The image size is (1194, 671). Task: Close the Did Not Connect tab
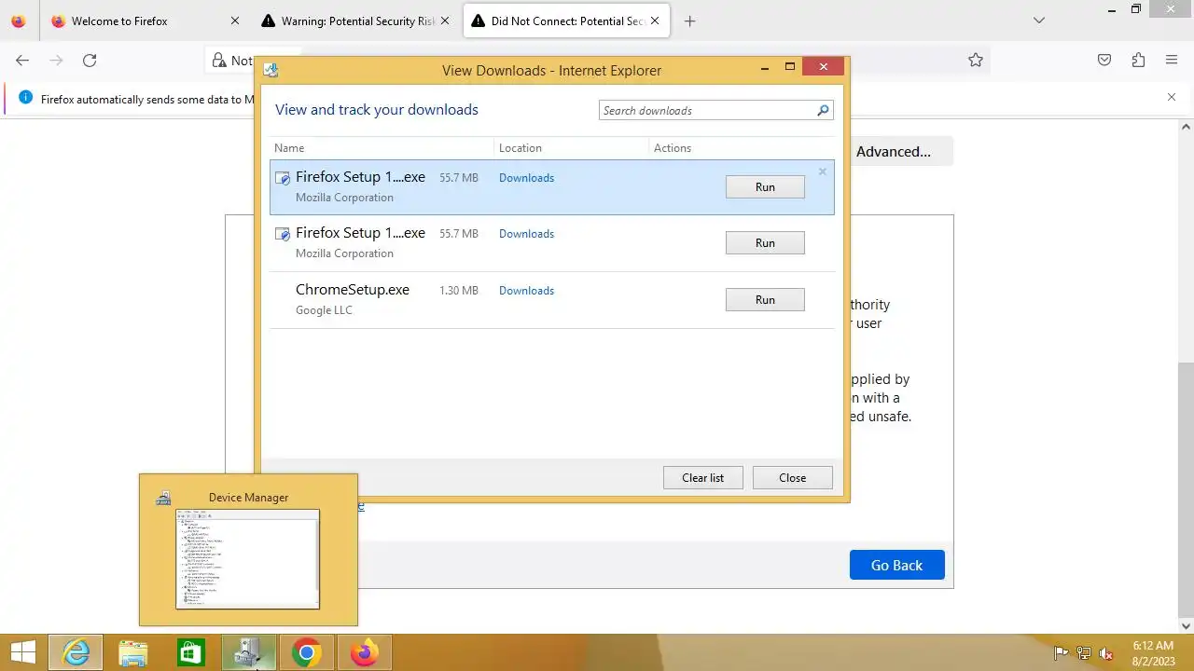click(654, 21)
